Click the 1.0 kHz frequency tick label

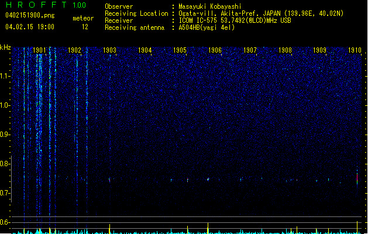tap(5, 105)
